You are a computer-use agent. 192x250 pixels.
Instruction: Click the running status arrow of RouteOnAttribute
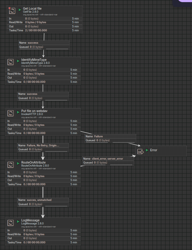click(x=18, y=164)
